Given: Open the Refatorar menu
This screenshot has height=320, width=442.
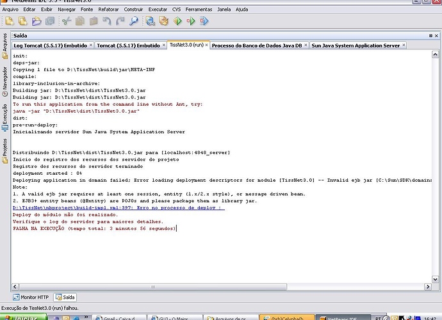Looking at the screenshot, I should coord(108,10).
